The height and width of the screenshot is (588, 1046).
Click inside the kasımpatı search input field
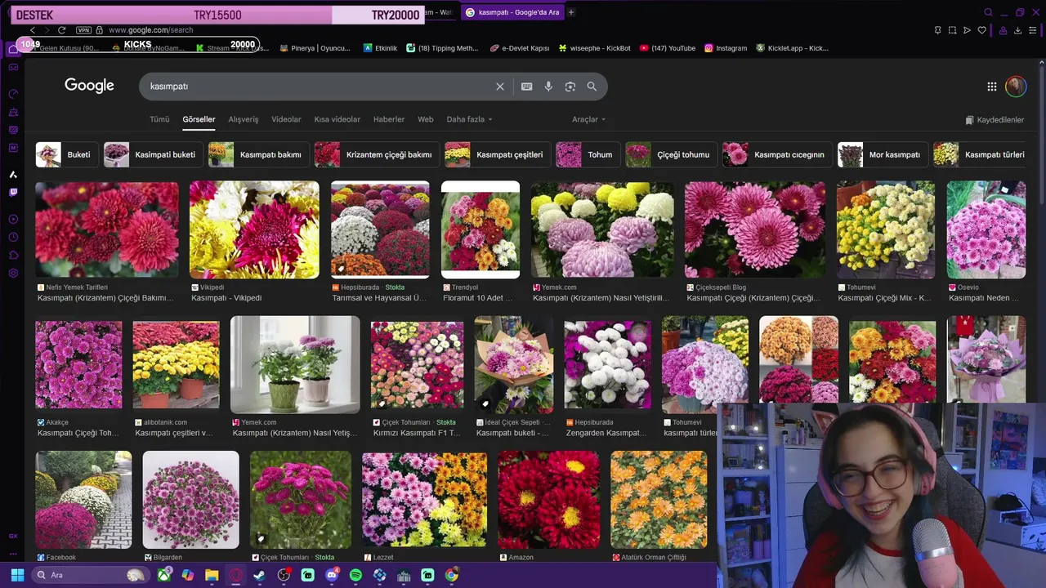tap(319, 87)
